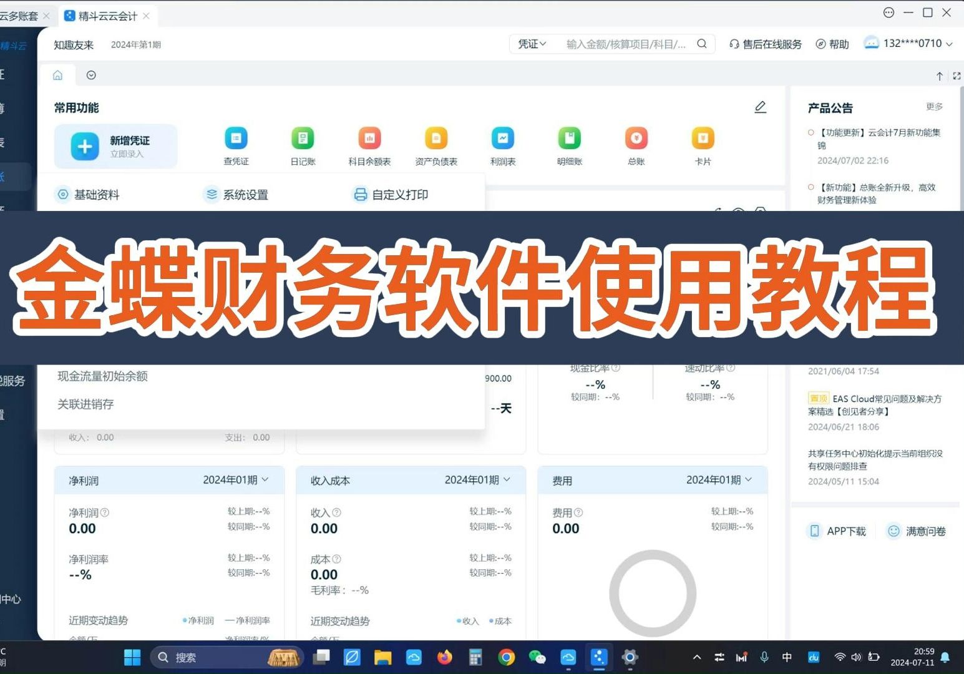964x674 pixels.
Task: Open 售后在线服务 support
Action: point(766,44)
